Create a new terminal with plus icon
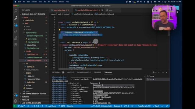 point(154,72)
